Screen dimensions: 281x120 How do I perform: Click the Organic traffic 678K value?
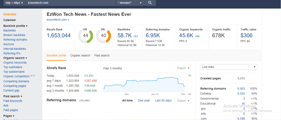click(218, 35)
